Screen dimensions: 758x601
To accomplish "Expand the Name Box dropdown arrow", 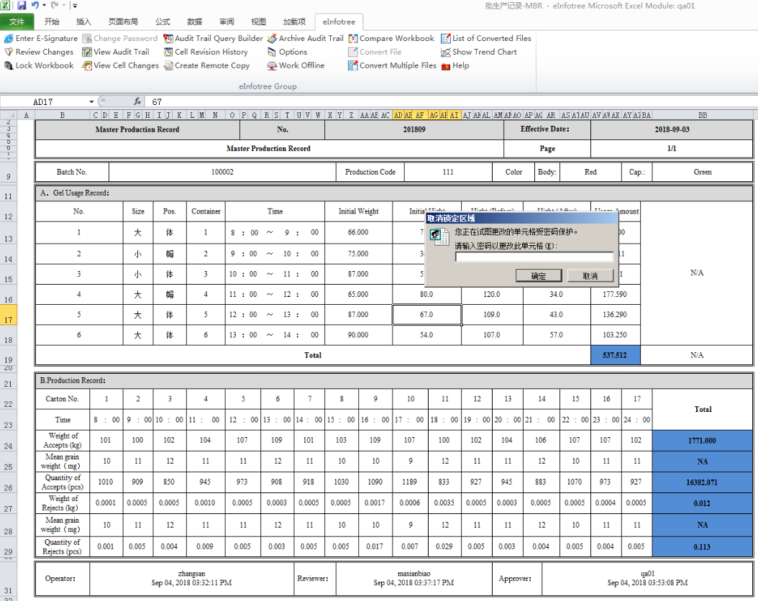I will 91,102.
